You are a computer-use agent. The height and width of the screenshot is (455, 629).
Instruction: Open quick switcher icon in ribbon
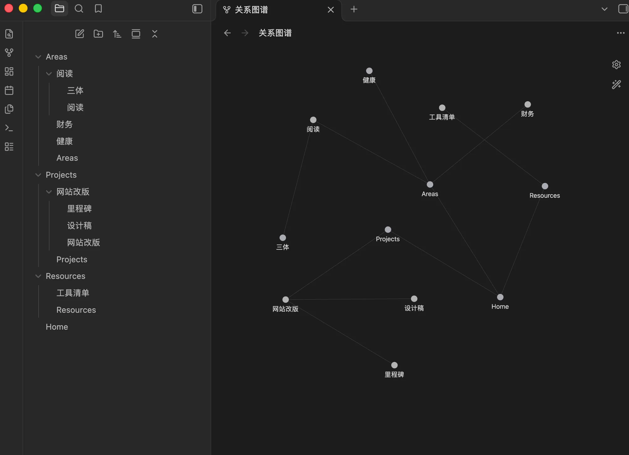[x=9, y=34]
